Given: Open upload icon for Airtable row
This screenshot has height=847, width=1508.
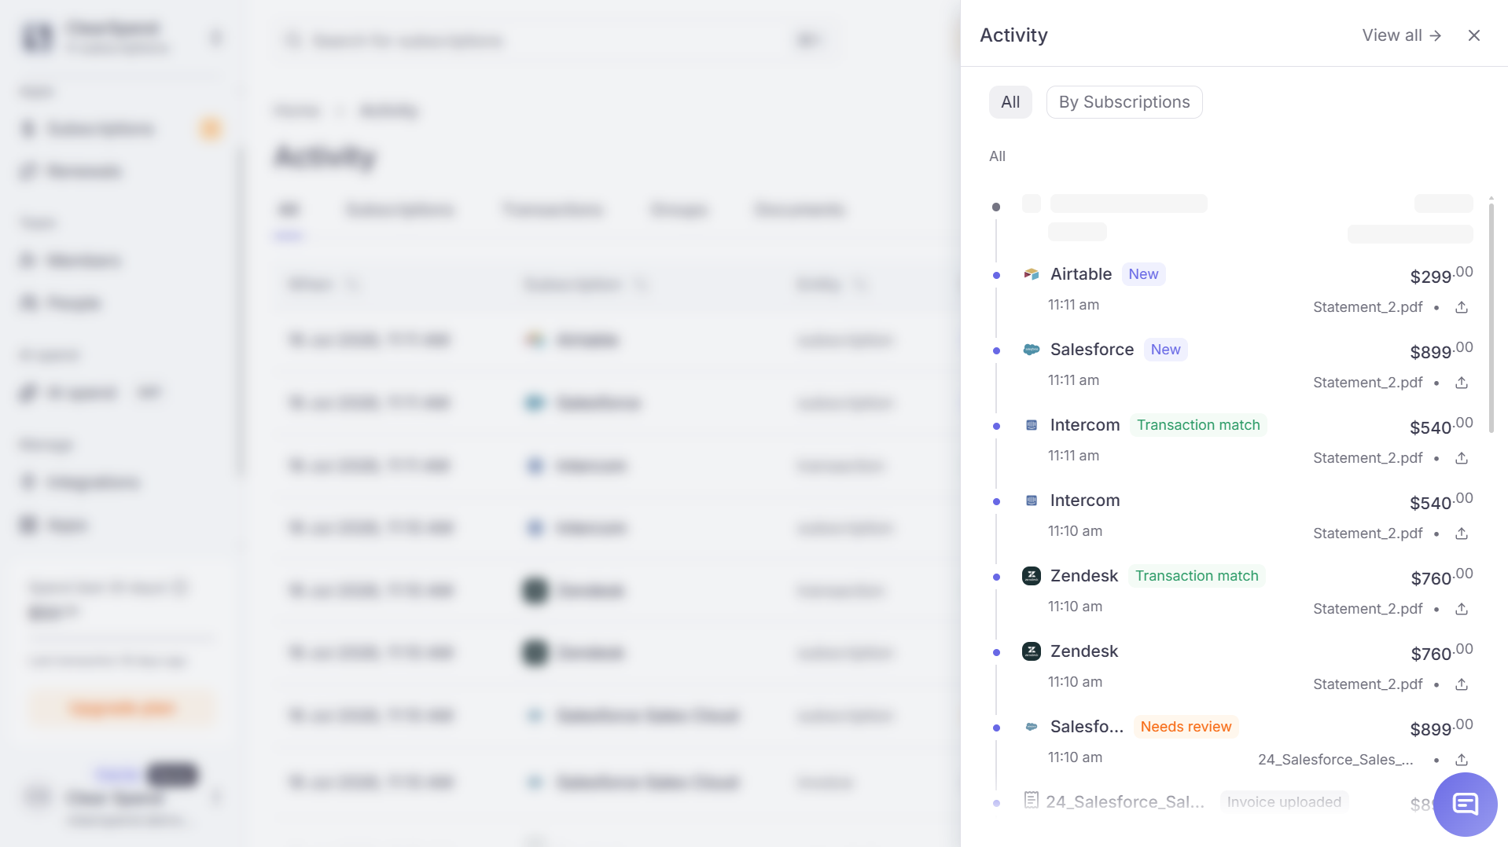Looking at the screenshot, I should coord(1462,307).
